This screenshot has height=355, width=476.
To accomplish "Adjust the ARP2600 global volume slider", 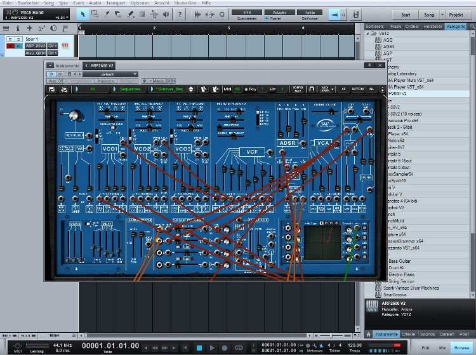I will pyautogui.click(x=330, y=112).
